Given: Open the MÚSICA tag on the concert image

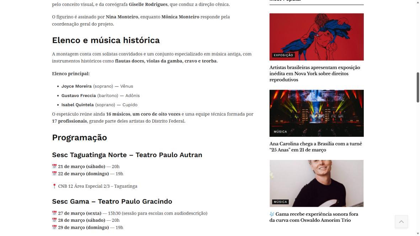Looking at the screenshot, I should (x=280, y=132).
